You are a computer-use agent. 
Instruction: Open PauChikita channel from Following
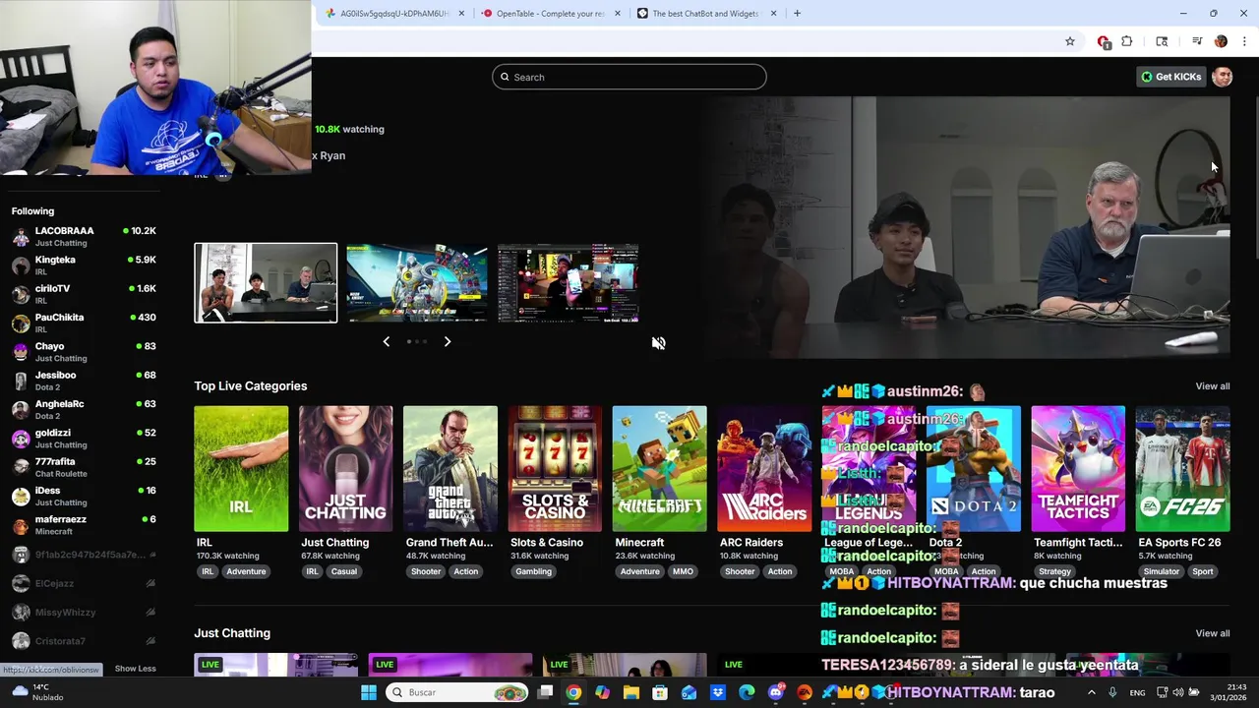[84, 323]
